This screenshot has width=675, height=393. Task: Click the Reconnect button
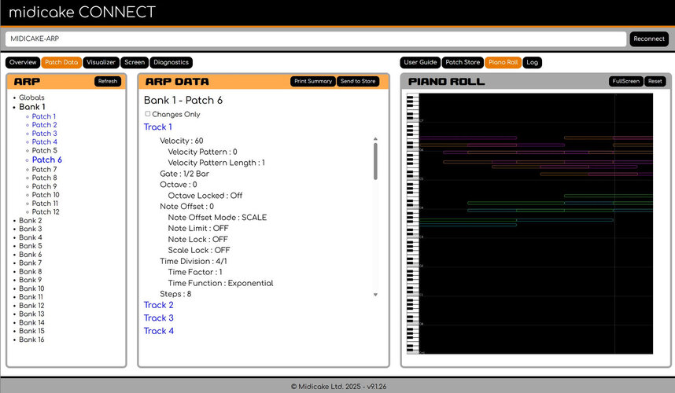click(649, 39)
